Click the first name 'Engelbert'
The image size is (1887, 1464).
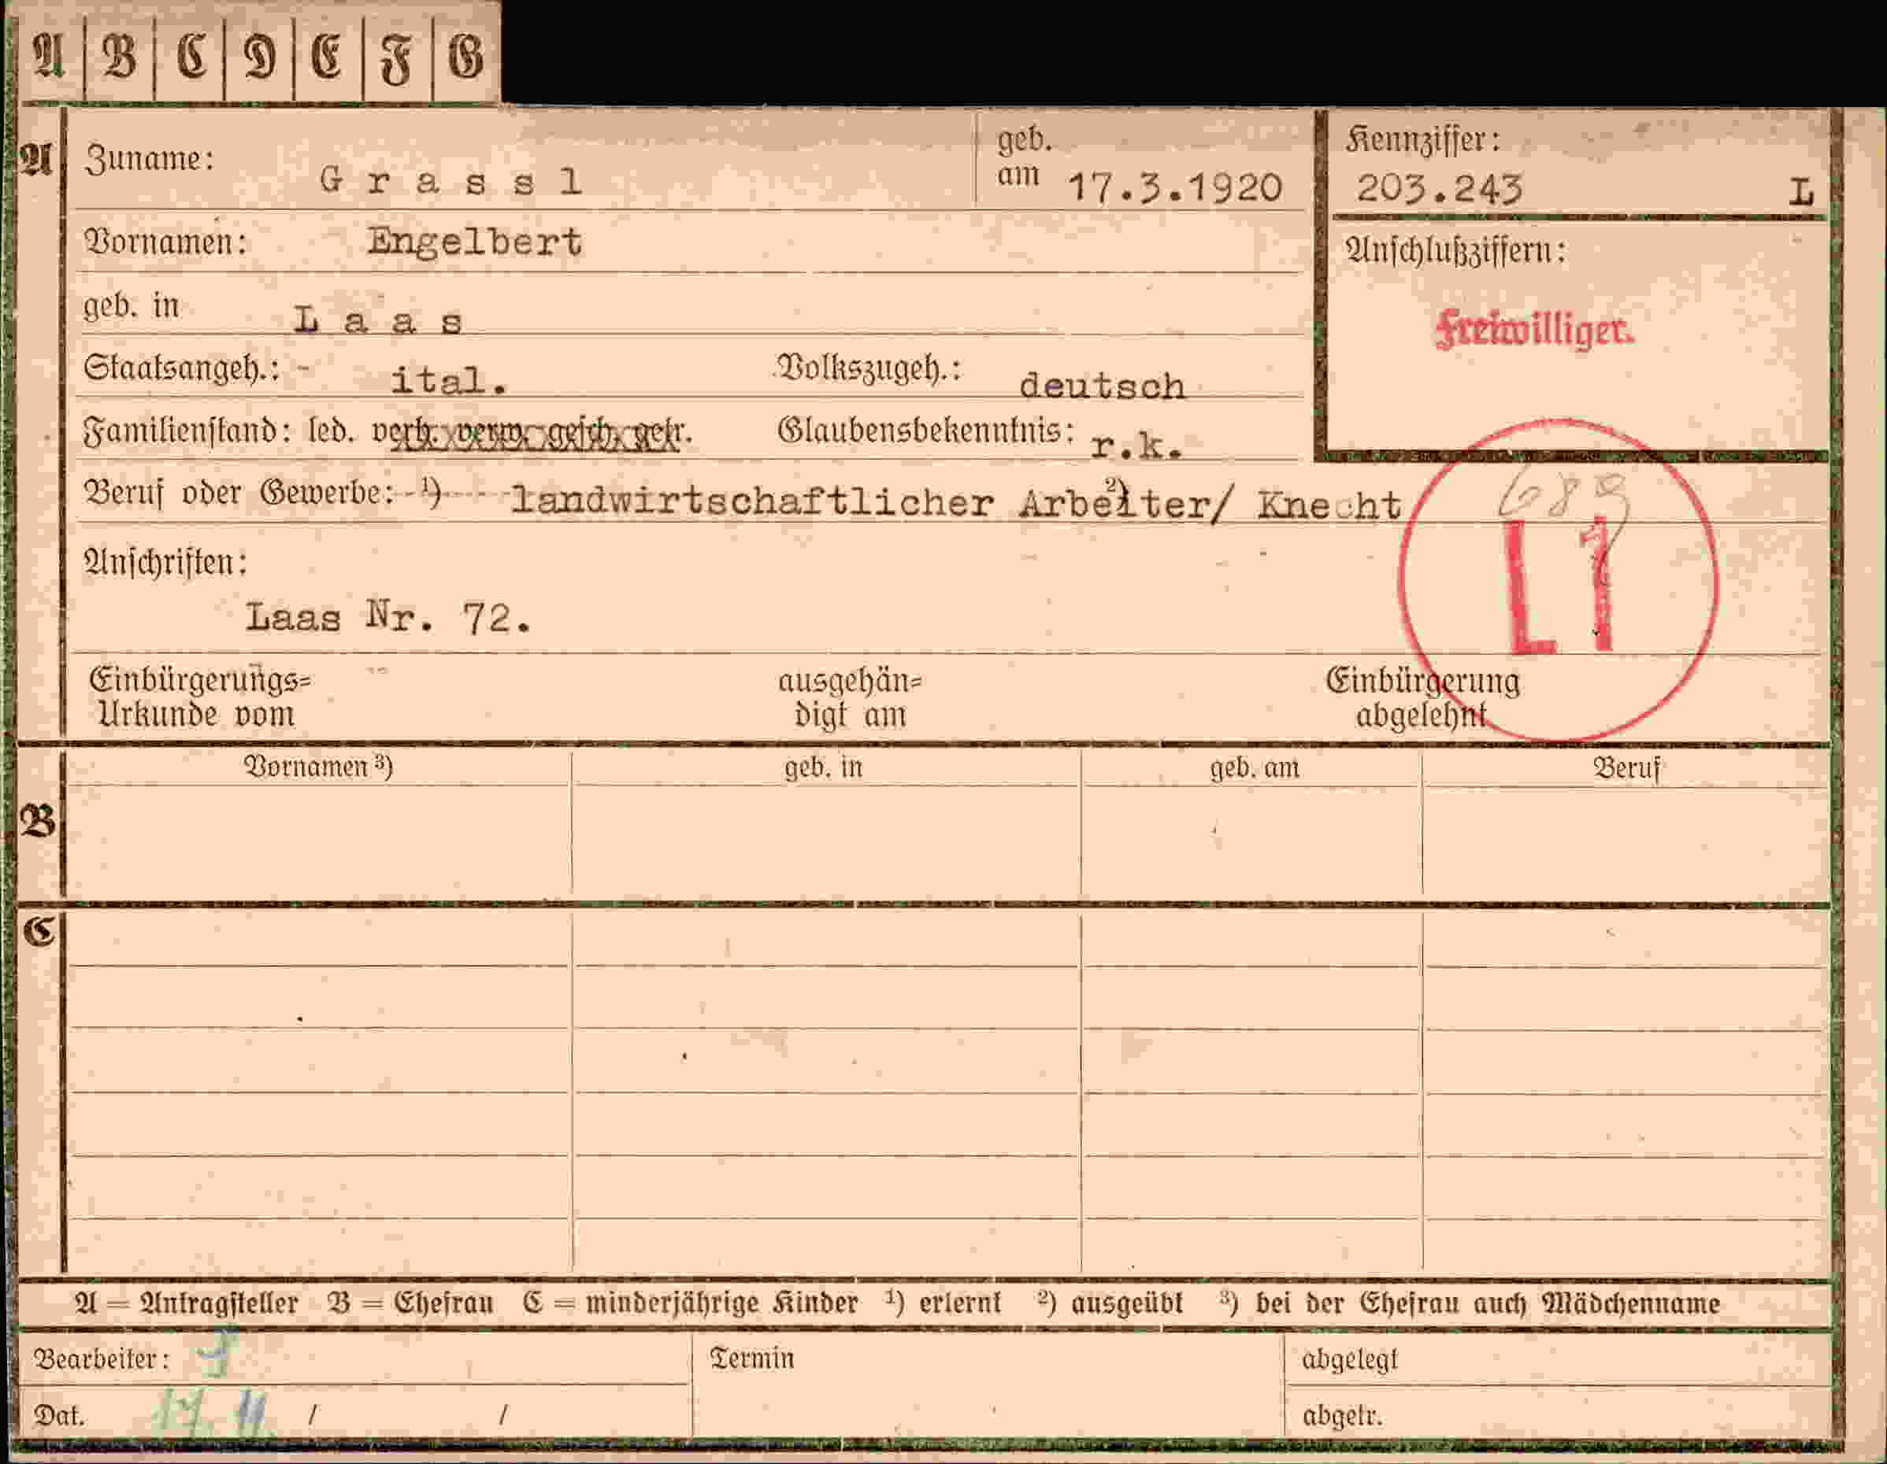[x=475, y=242]
